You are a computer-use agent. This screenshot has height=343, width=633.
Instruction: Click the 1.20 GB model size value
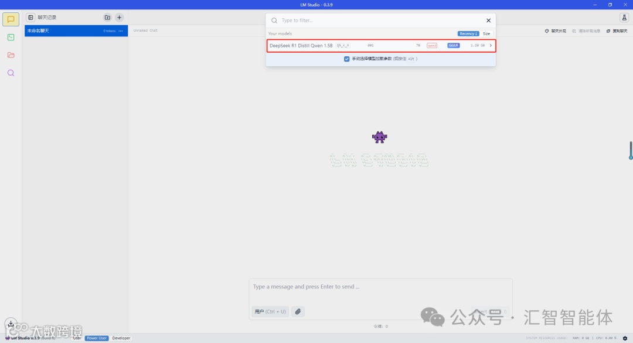coord(478,46)
